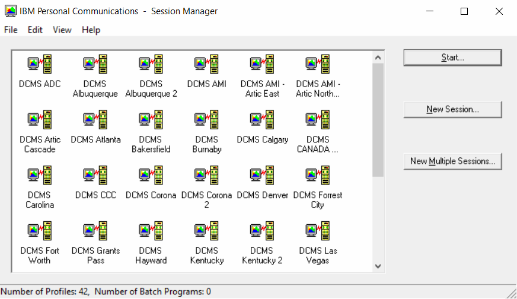
Task: Select the DCMS CCC session icon
Action: [95, 175]
